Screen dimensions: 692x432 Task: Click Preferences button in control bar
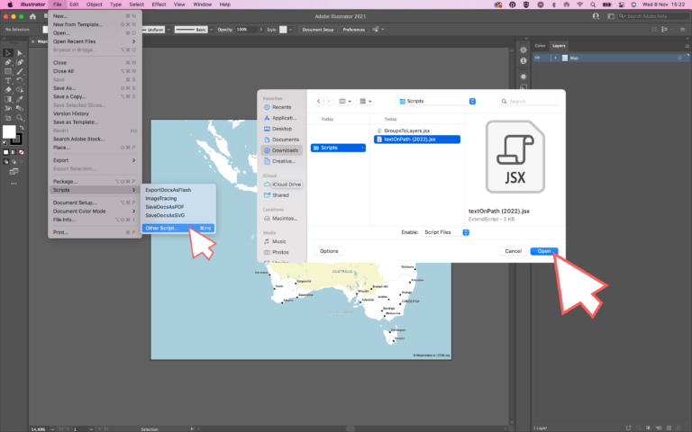tap(353, 30)
